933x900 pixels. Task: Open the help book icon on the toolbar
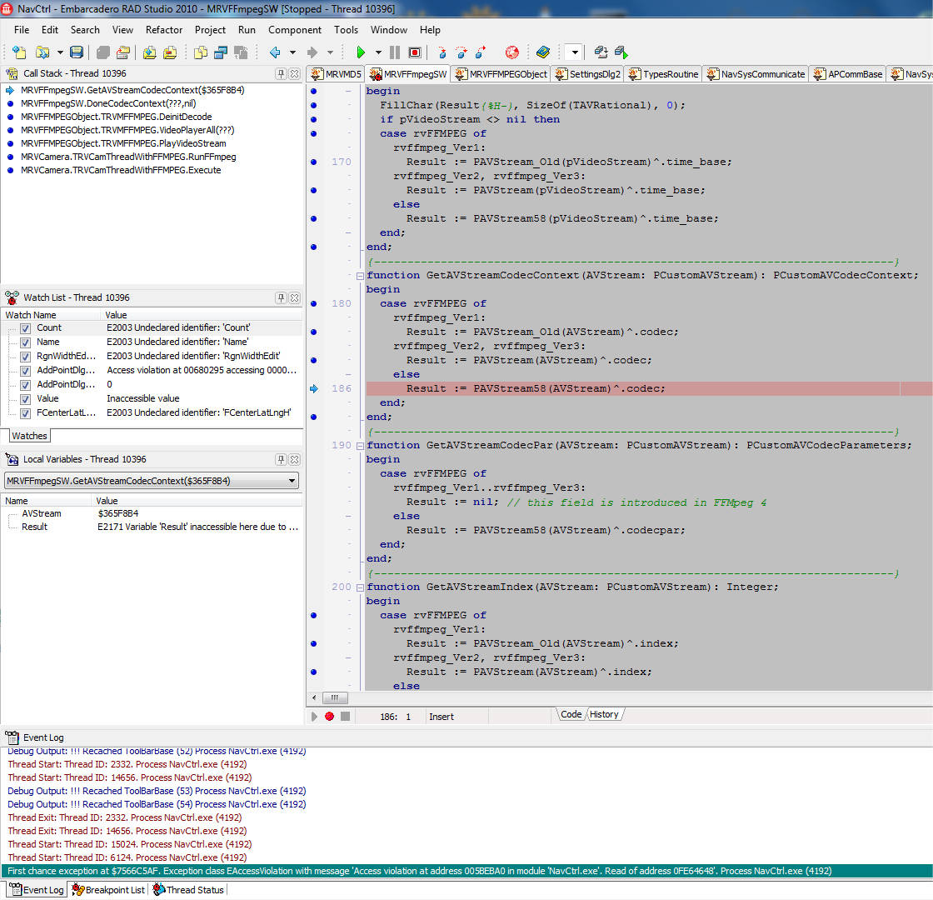(543, 52)
